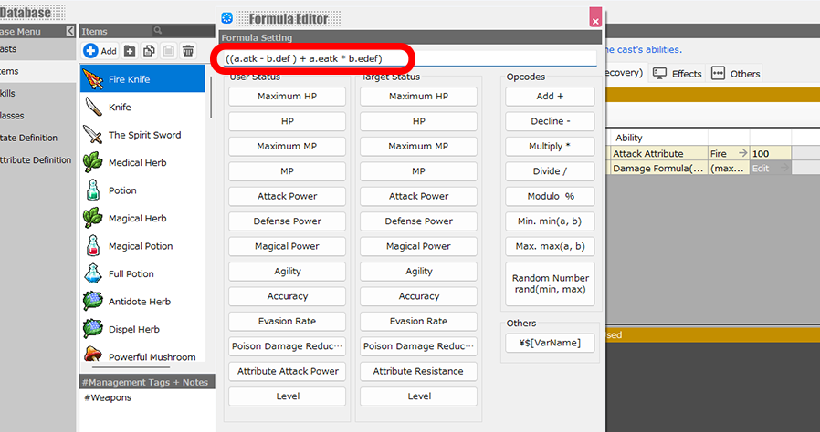Click Edit on the Damage Formula row
Image resolution: width=820 pixels, height=432 pixels.
pyautogui.click(x=766, y=168)
